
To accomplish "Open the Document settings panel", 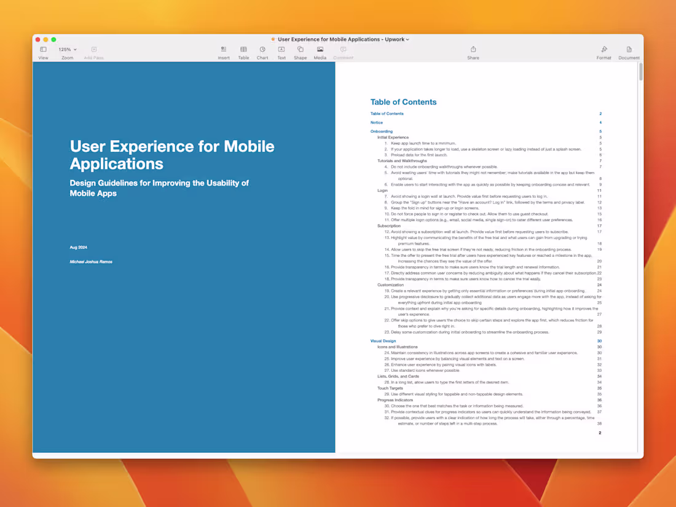I will pyautogui.click(x=629, y=50).
